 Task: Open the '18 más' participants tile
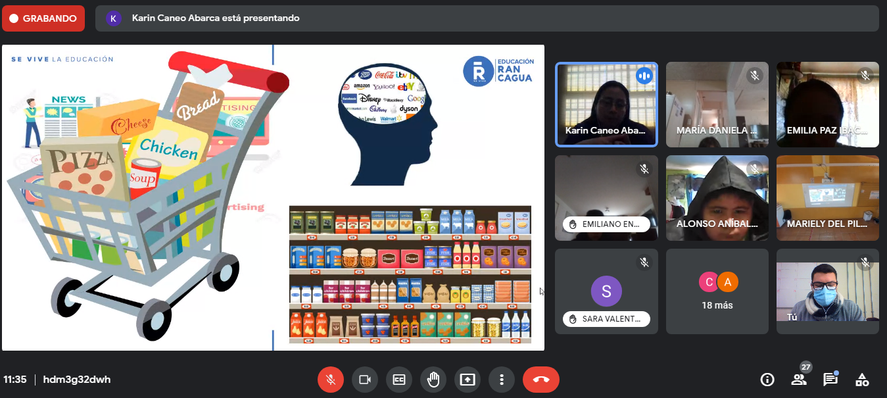pos(717,291)
